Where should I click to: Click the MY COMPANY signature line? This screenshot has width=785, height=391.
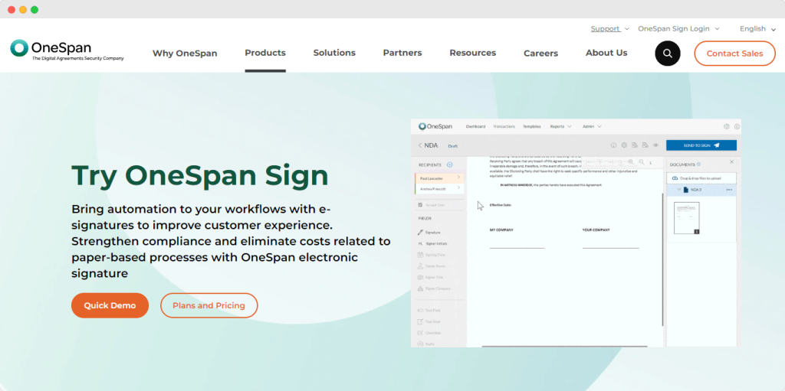[x=517, y=247]
